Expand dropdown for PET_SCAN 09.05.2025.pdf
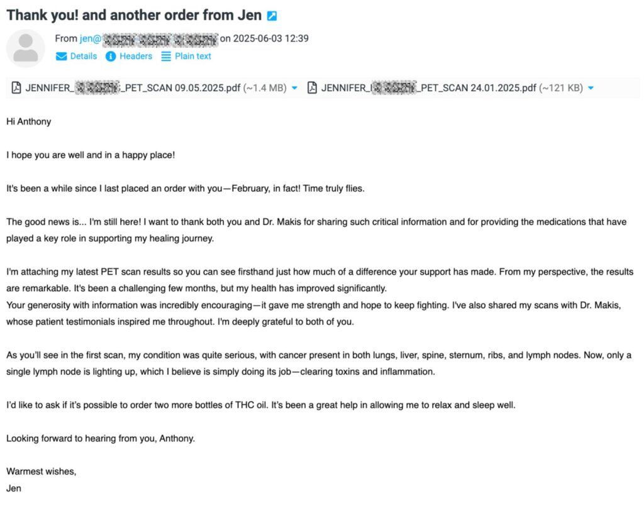 tap(294, 88)
